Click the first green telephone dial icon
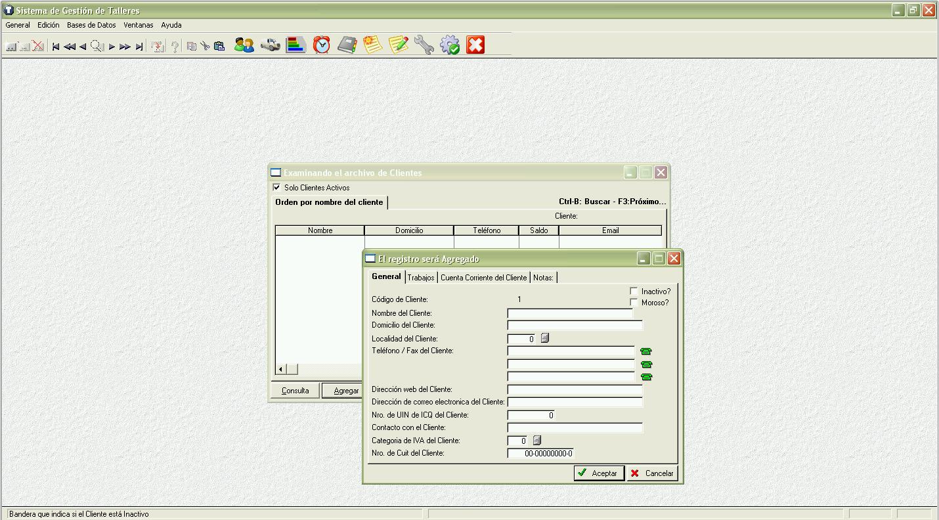 646,351
